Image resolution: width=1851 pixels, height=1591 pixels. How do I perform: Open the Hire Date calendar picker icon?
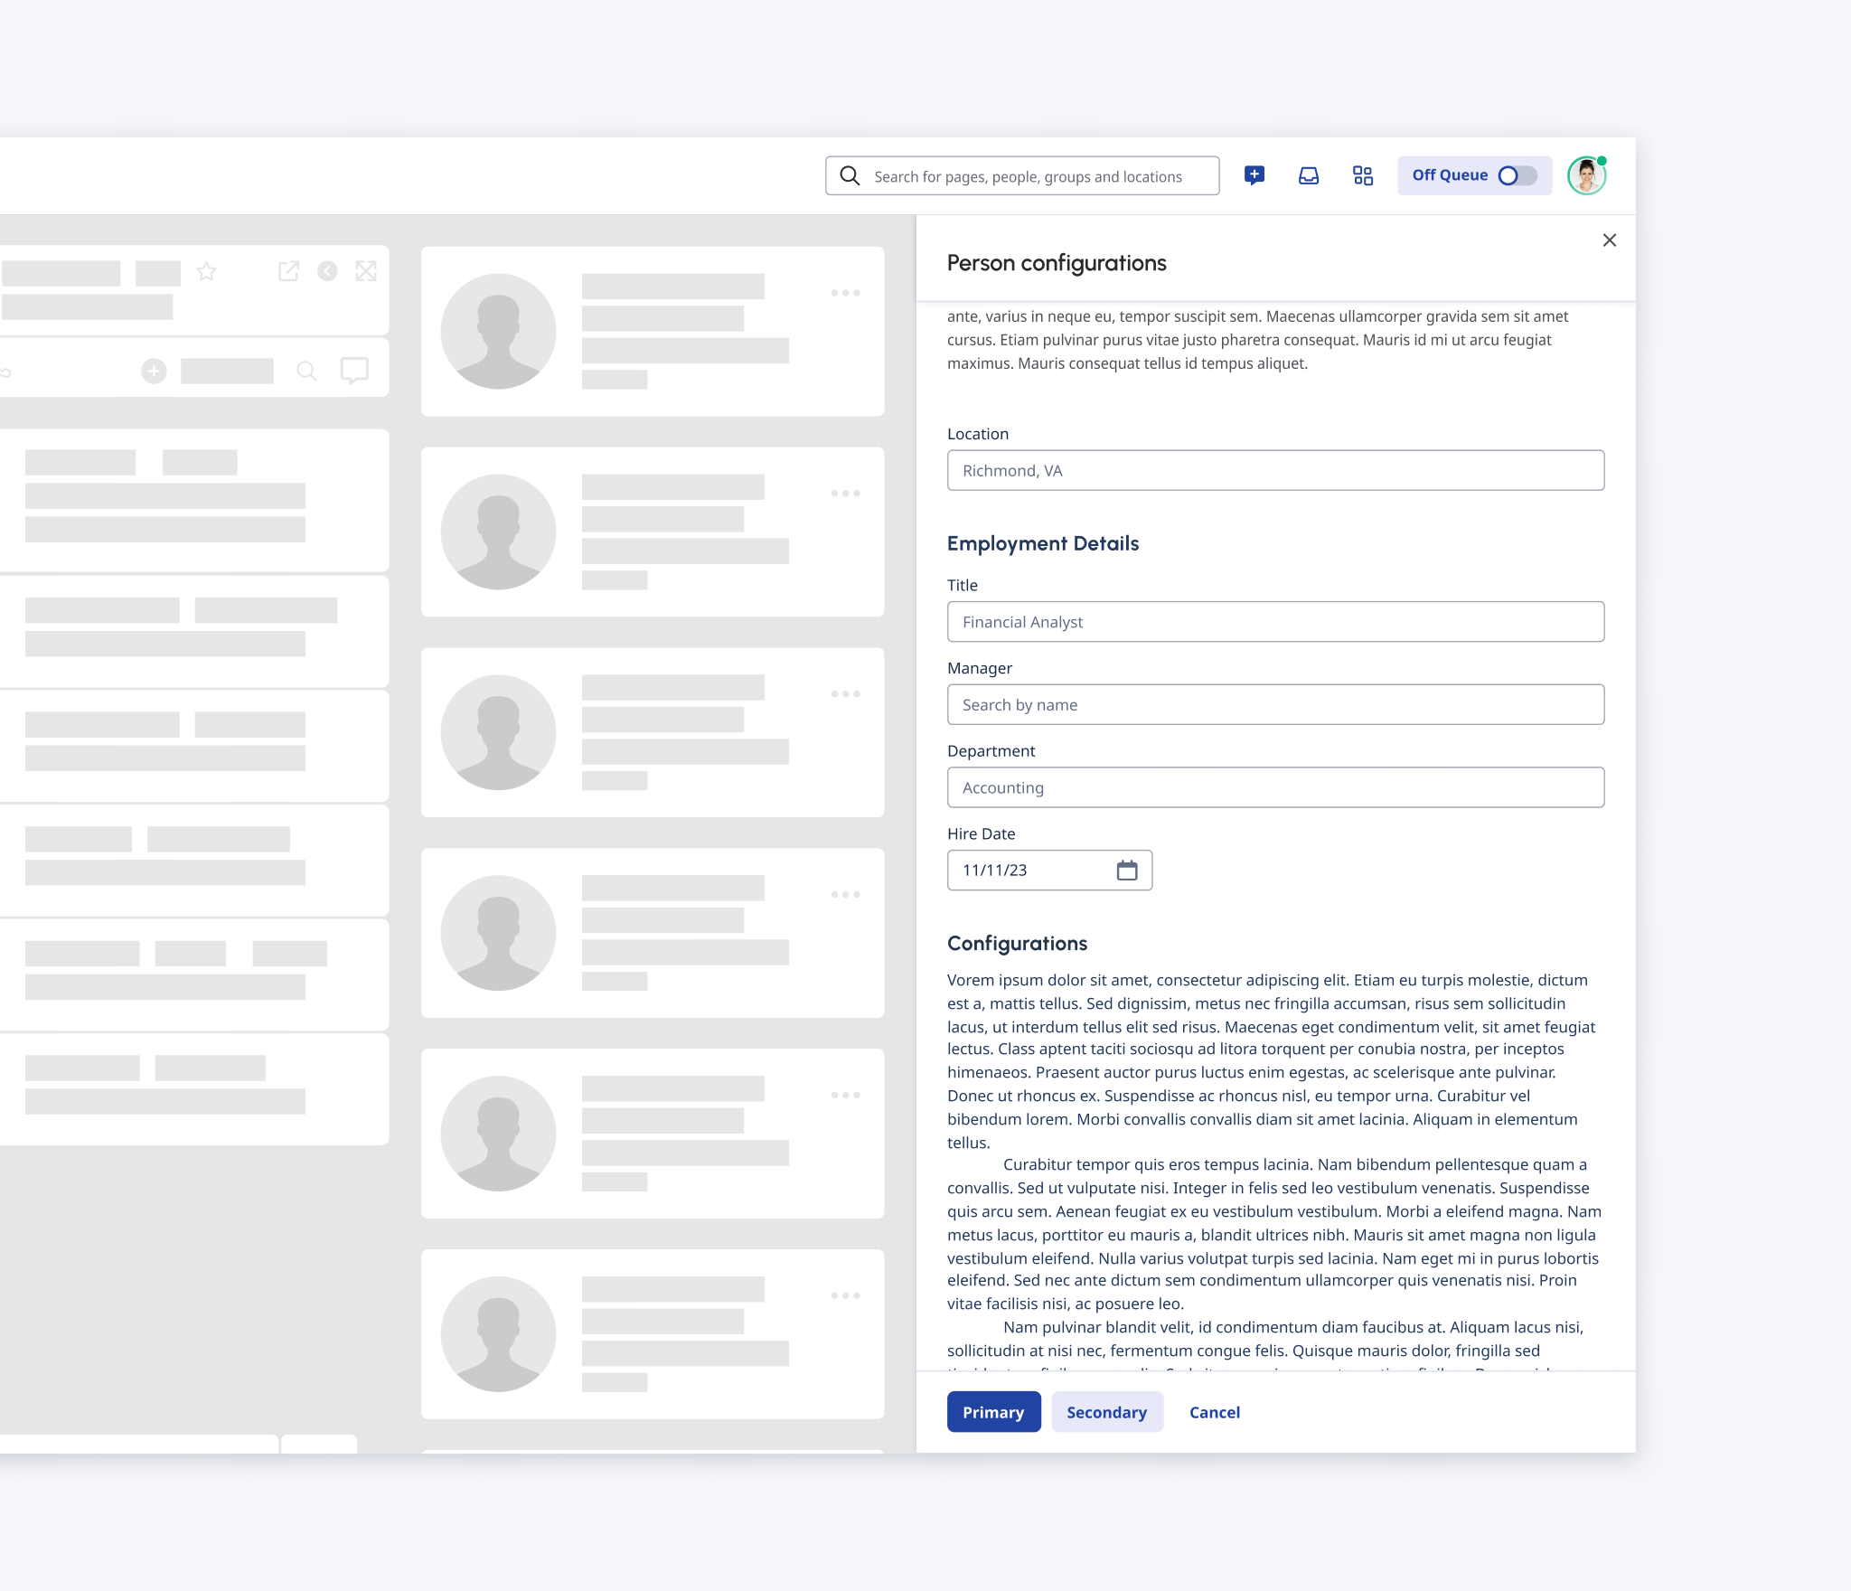pos(1127,870)
